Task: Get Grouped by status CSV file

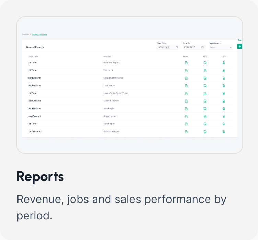Action: (x=224, y=78)
